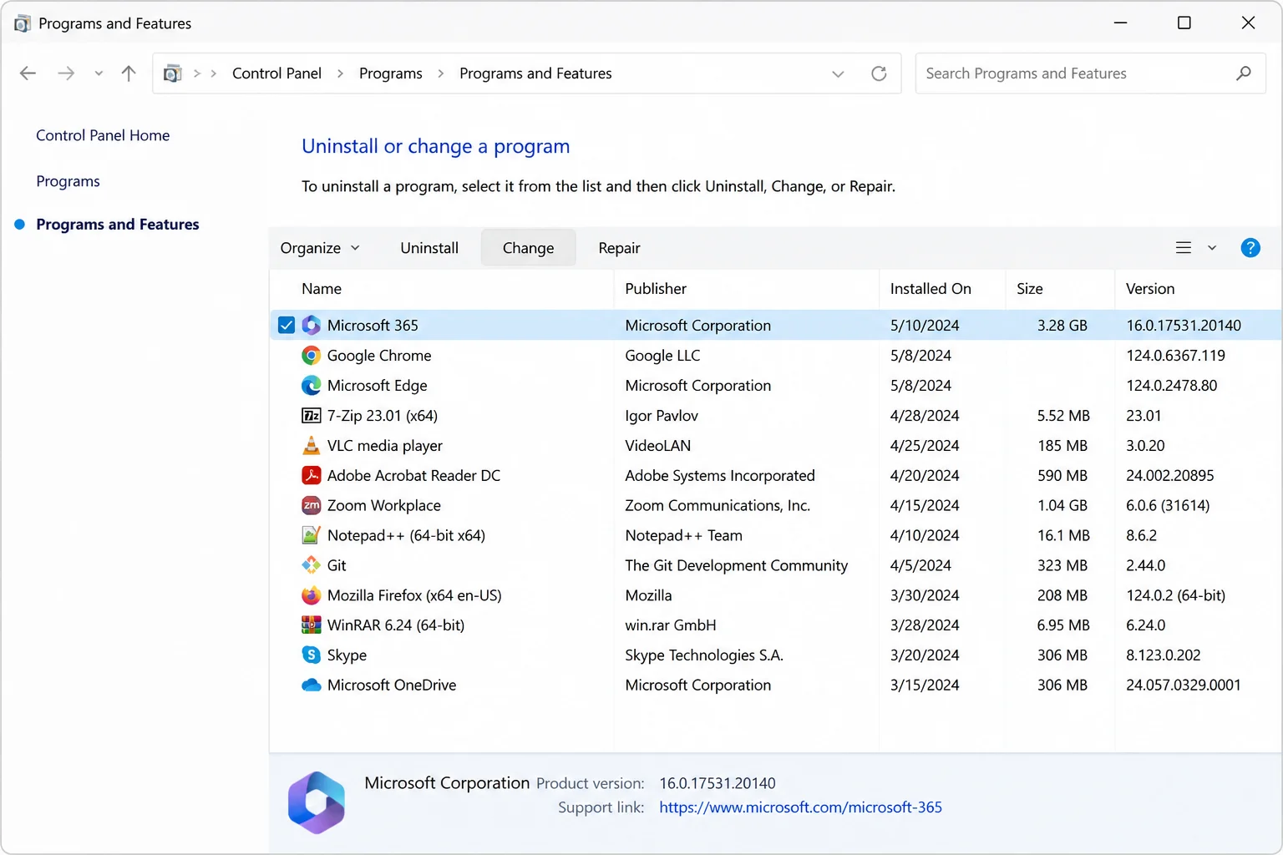Sort list by Publisher column header

tap(656, 289)
